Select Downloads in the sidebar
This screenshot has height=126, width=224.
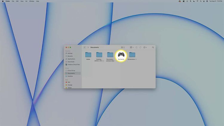pyautogui.click(x=71, y=62)
